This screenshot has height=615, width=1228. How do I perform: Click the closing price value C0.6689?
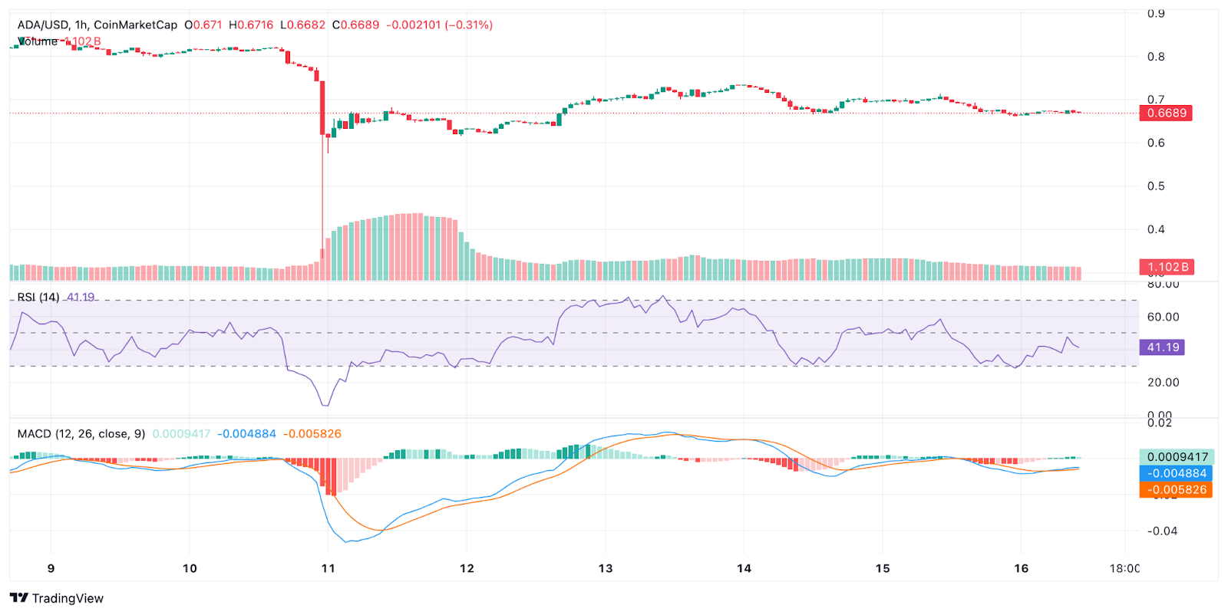pyautogui.click(x=355, y=25)
